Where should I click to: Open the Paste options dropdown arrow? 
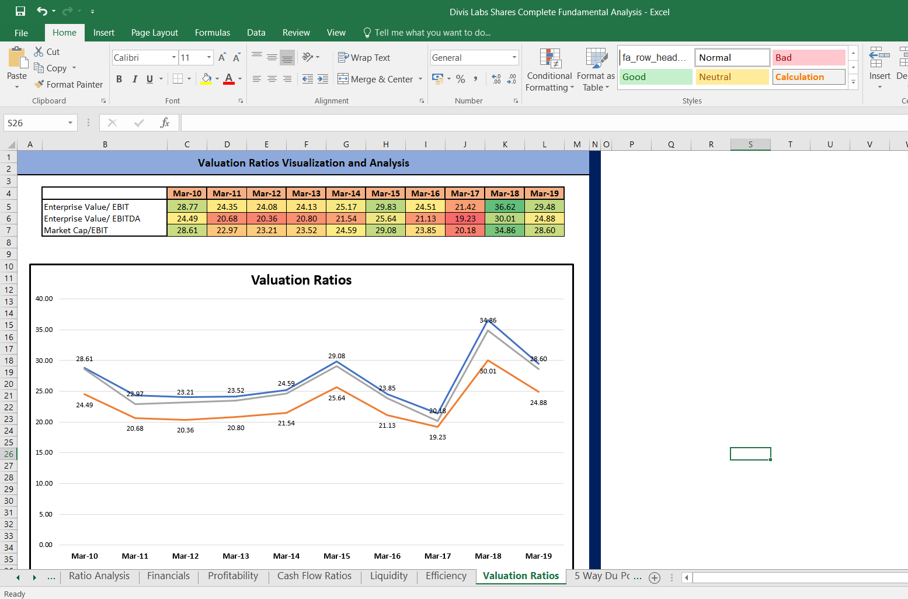17,87
